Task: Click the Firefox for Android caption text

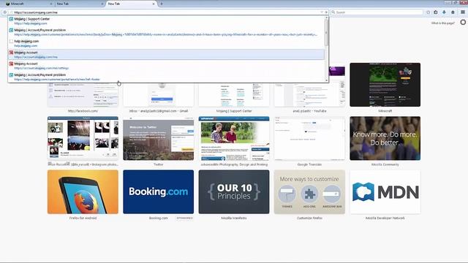Action: 83,218
